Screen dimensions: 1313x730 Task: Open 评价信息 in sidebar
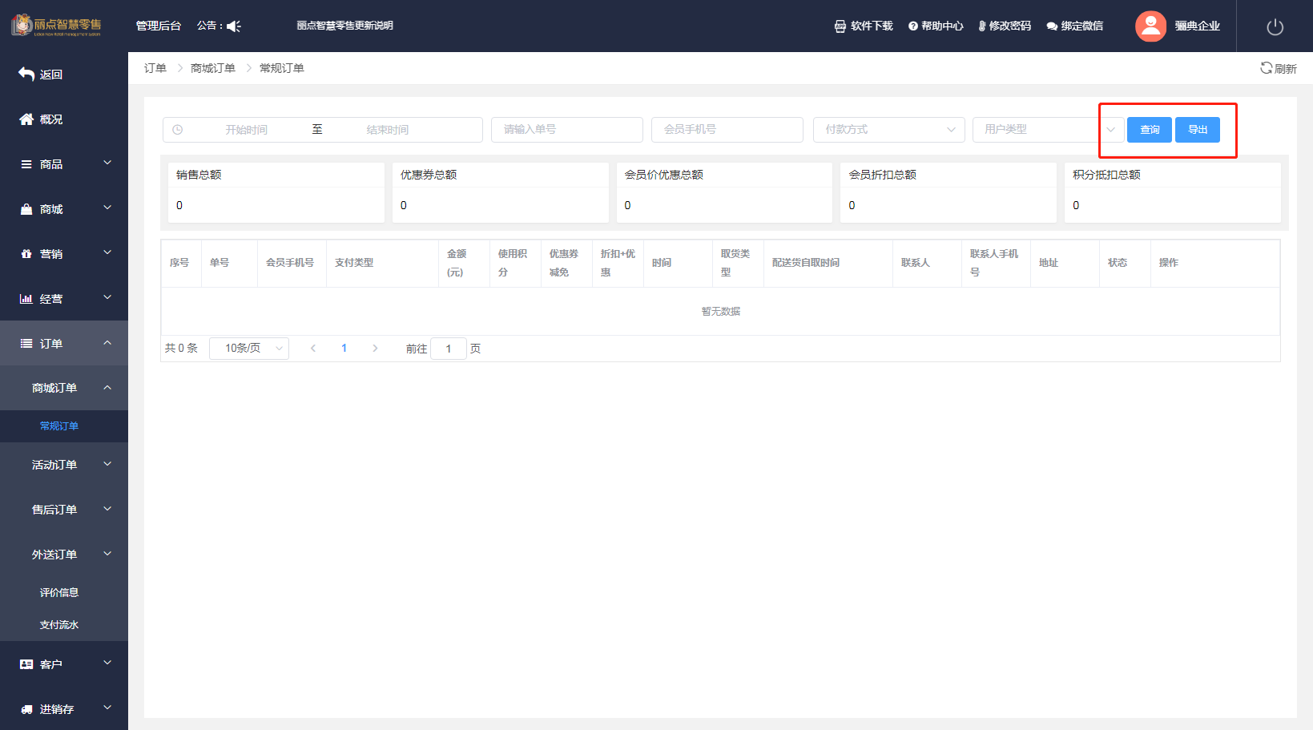[59, 592]
